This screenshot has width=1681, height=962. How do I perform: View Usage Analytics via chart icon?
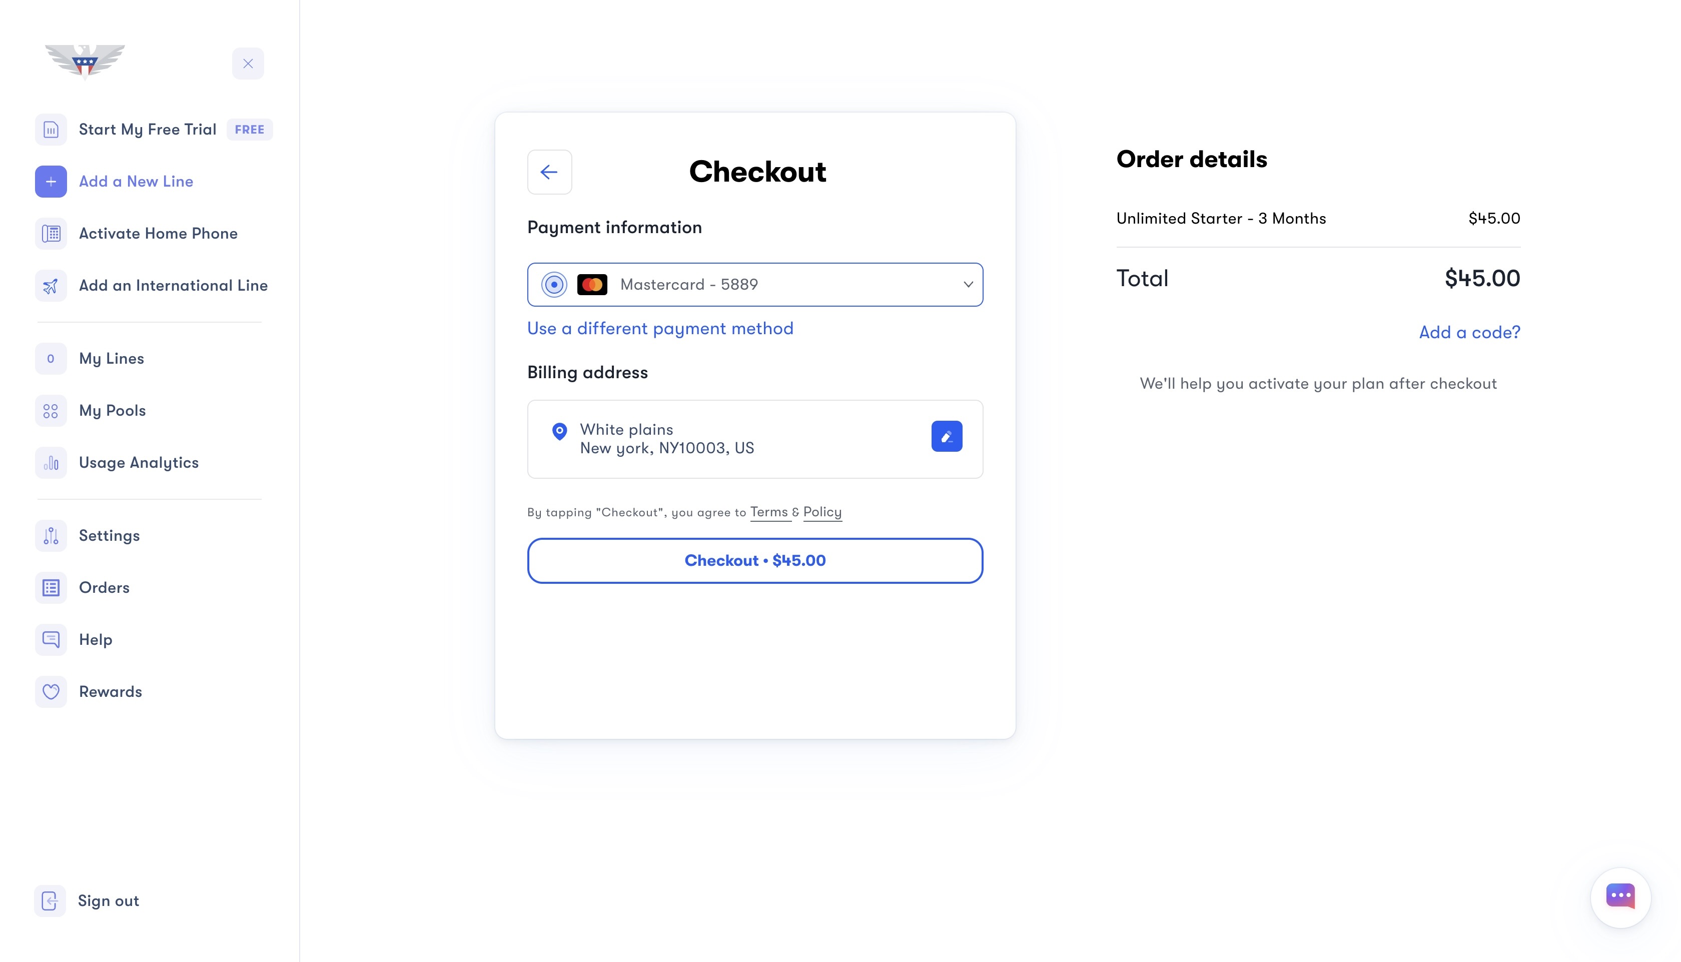pyautogui.click(x=50, y=463)
